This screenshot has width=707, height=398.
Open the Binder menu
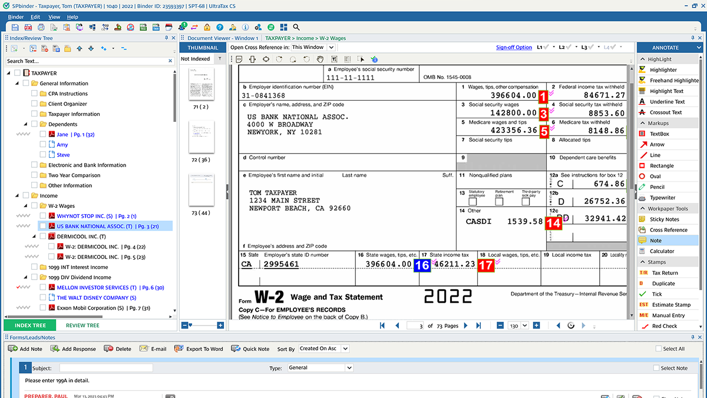16,17
